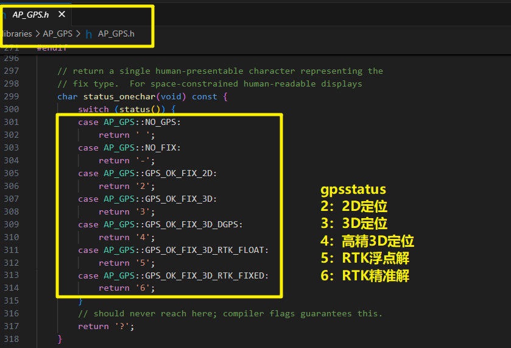Click the C header file icon in breadcrumb
This screenshot has height=348, width=511.
click(89, 34)
